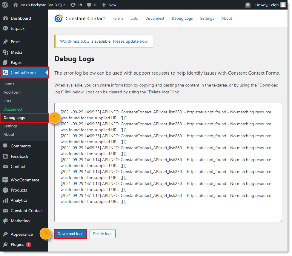Open Lists in the sidebar submenu
This screenshot has height=256, width=292.
7,101
